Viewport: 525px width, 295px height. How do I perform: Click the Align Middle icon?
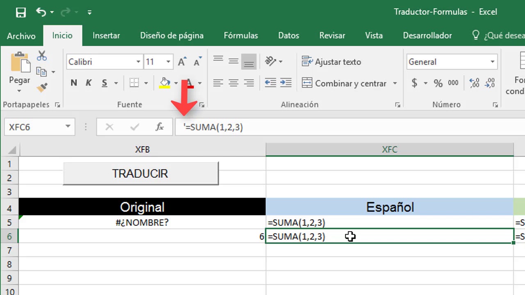click(x=233, y=61)
